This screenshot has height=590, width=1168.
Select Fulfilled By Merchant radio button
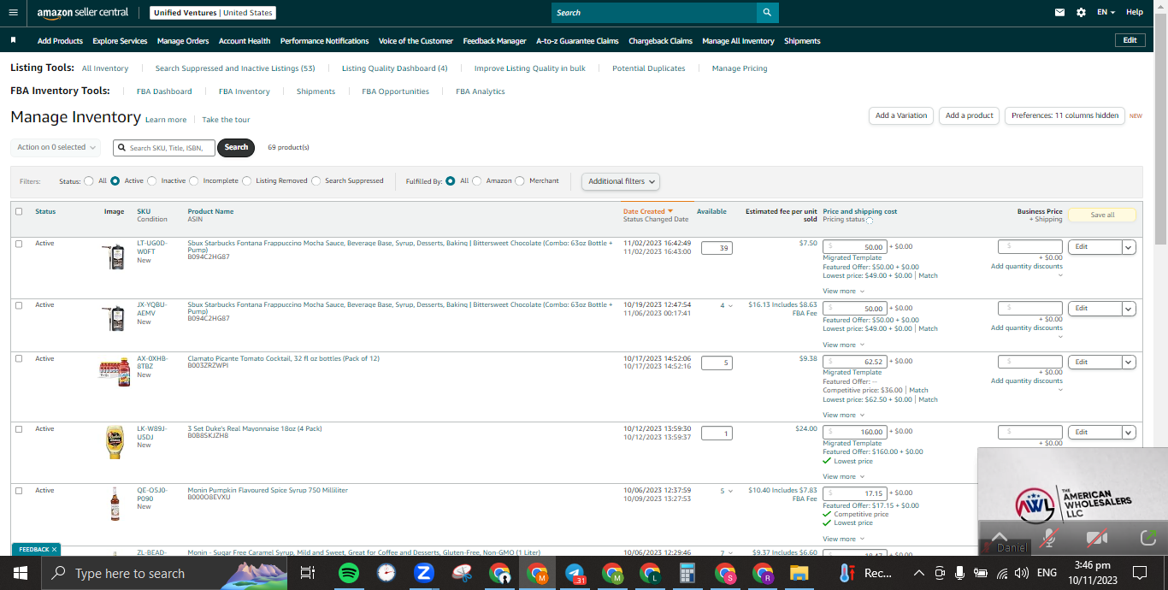pyautogui.click(x=520, y=181)
